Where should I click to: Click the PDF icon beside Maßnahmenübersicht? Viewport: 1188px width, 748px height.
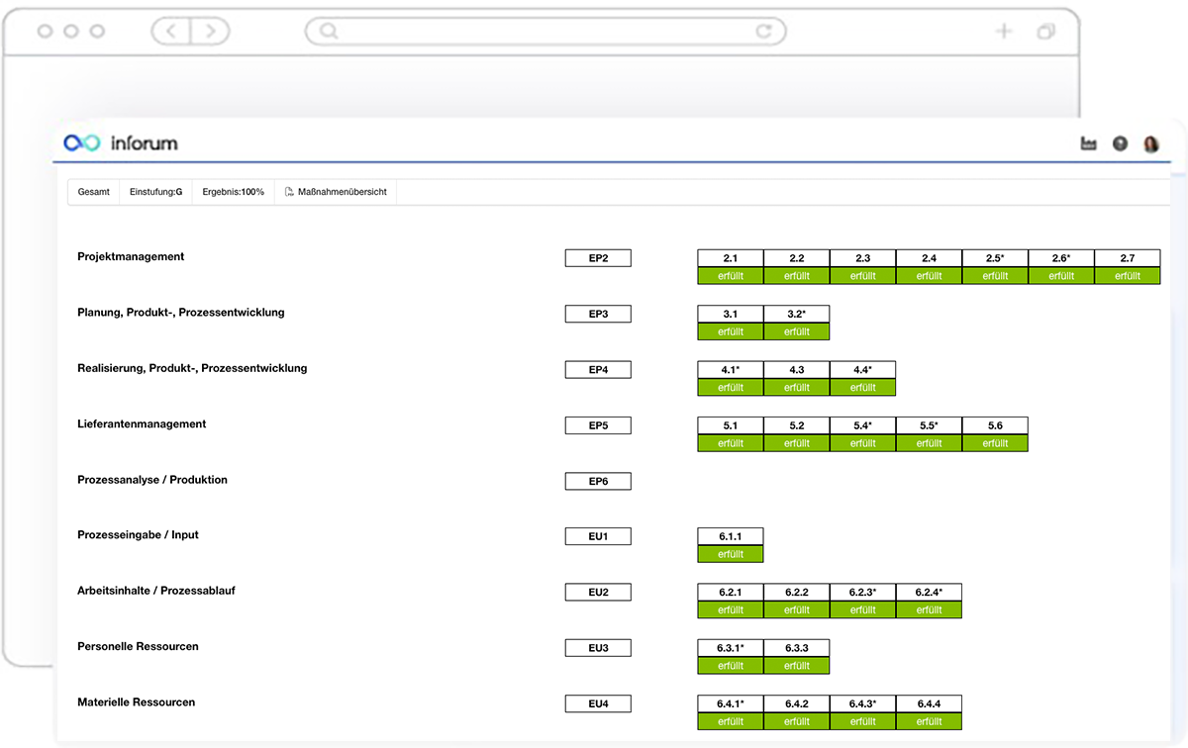(x=288, y=191)
